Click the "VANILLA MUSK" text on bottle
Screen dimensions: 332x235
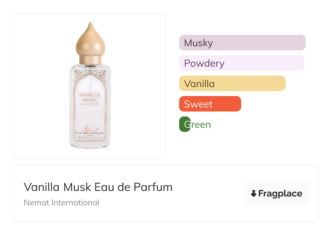90,97
